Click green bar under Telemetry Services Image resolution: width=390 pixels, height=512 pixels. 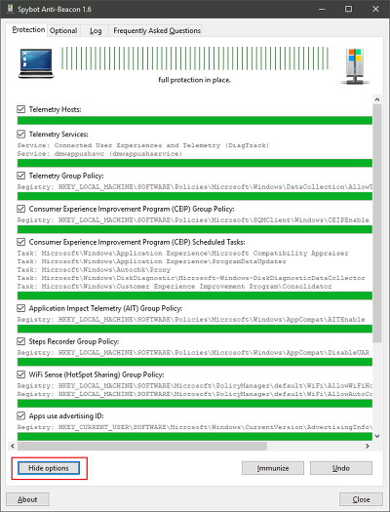click(195, 163)
